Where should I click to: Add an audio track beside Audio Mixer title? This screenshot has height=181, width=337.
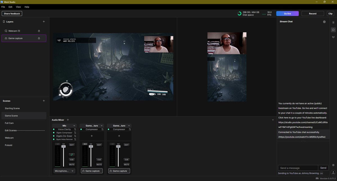pyautogui.click(x=68, y=120)
